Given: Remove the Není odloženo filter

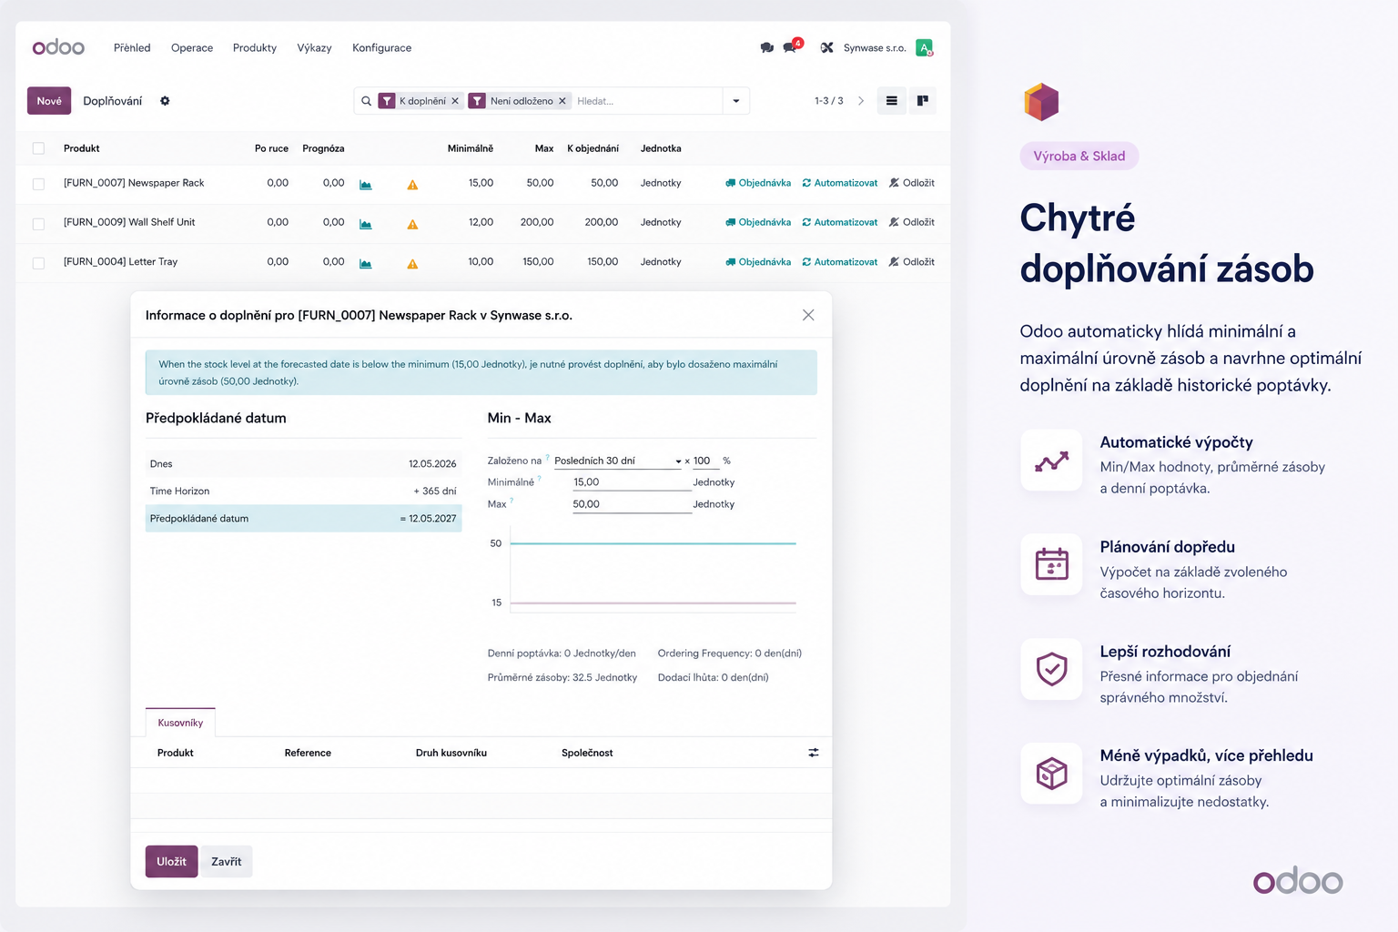Looking at the screenshot, I should click(562, 101).
